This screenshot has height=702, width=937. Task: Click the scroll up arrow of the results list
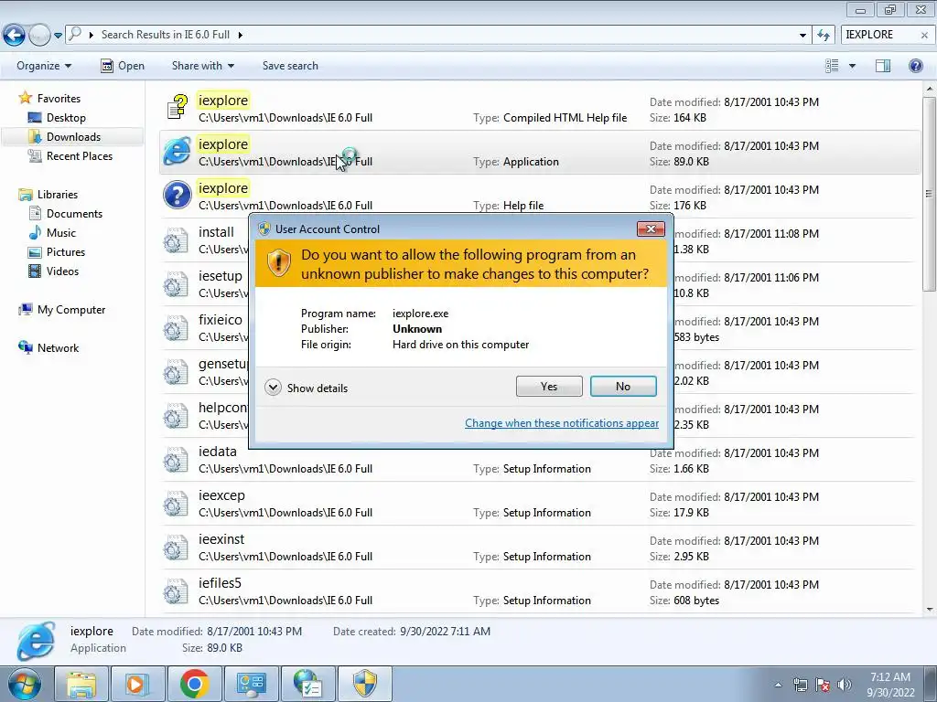[x=929, y=89]
